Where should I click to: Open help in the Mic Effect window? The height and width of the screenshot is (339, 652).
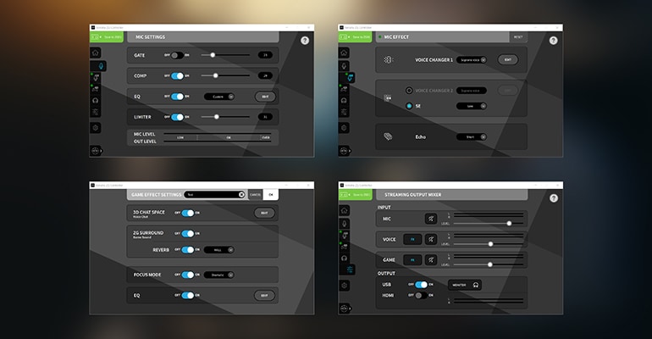click(x=553, y=41)
